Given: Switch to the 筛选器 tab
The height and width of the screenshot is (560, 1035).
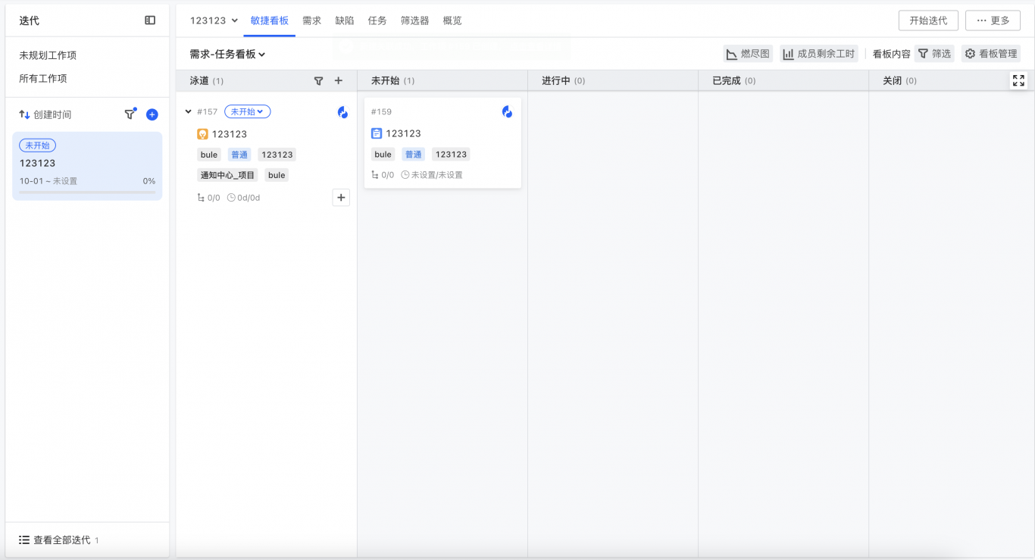Looking at the screenshot, I should [x=415, y=20].
